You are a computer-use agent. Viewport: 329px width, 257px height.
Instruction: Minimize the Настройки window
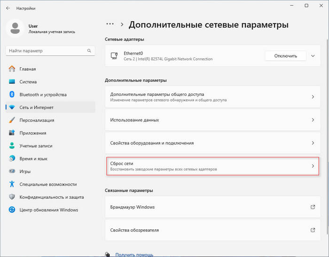coord(292,6)
